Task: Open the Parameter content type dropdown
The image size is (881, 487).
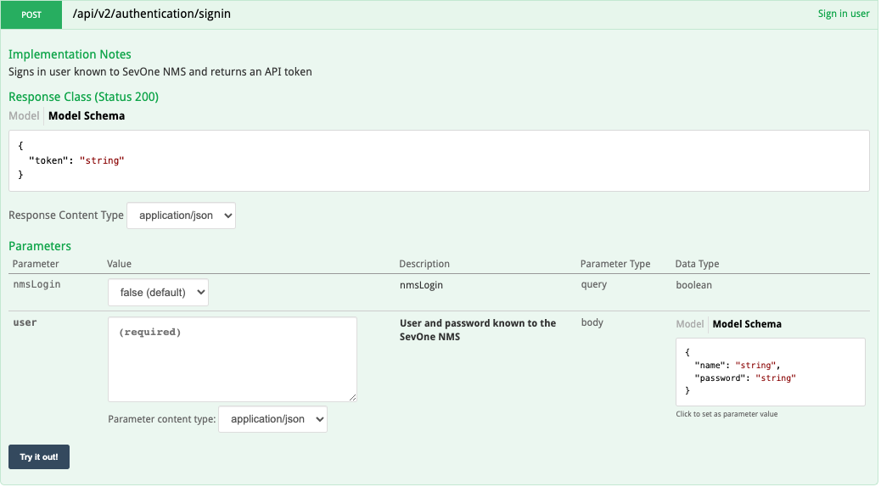Action: point(273,420)
